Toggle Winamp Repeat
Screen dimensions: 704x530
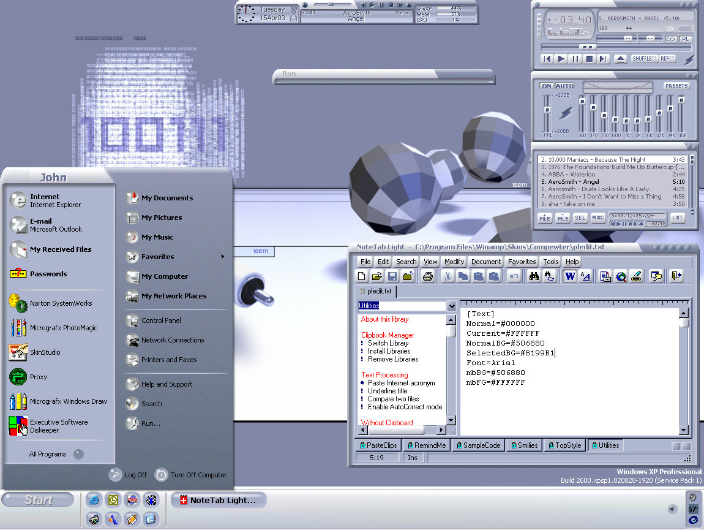[x=667, y=59]
